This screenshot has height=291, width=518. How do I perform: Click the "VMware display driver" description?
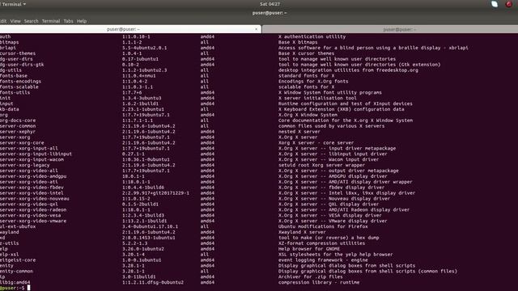[x=333, y=221]
